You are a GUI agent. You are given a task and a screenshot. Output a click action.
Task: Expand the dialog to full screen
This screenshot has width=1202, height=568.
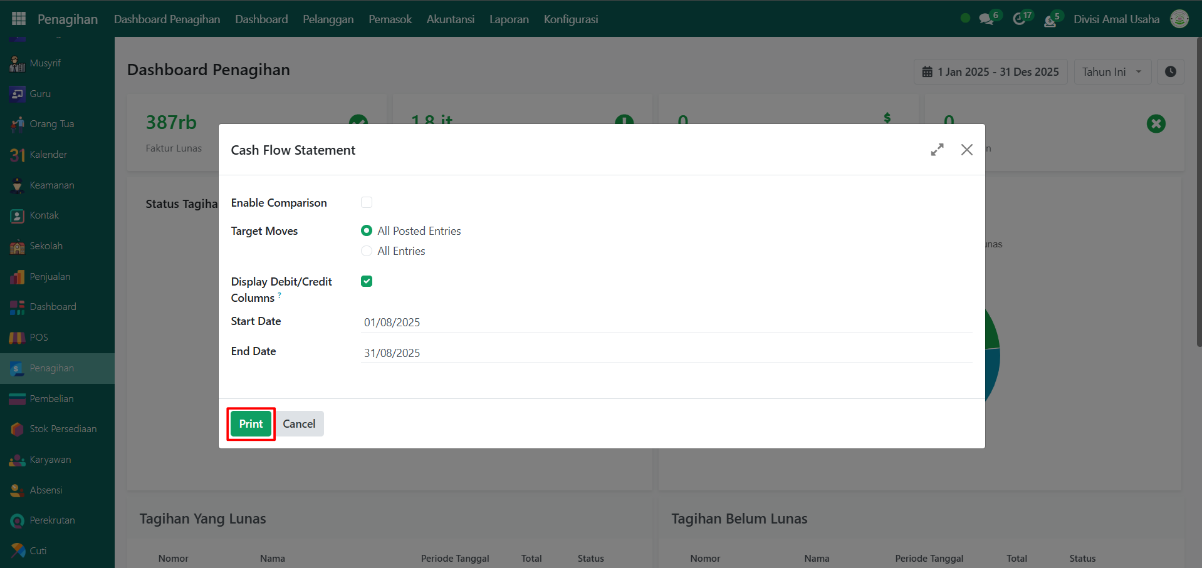[937, 150]
